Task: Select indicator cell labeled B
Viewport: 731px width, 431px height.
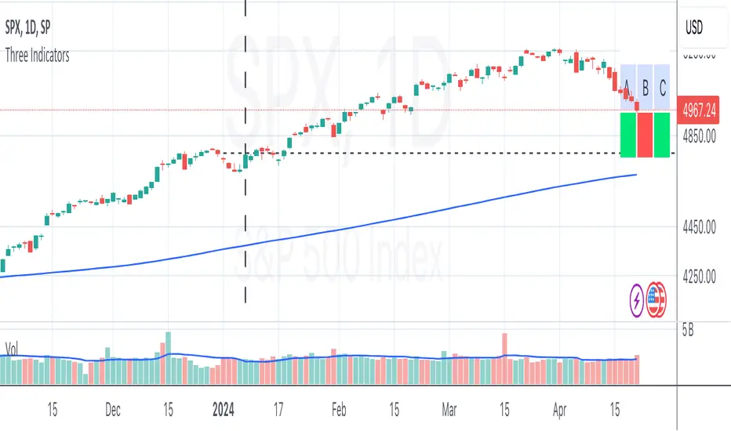Action: (645, 86)
